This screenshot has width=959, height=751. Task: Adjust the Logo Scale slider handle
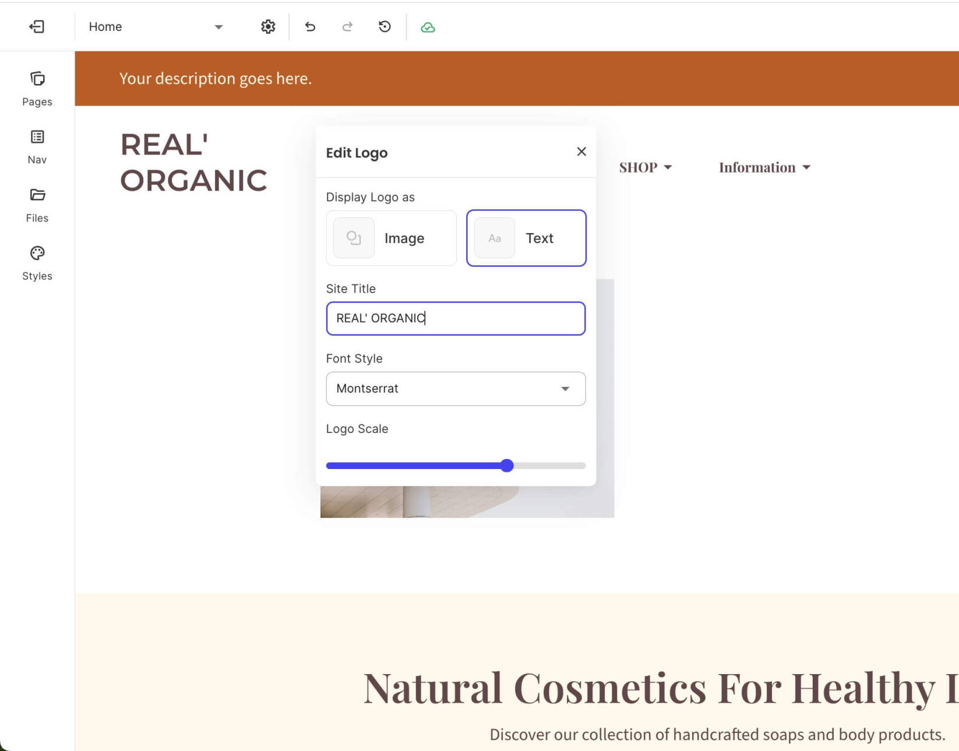507,466
